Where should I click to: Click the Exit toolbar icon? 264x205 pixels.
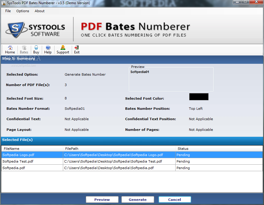(x=77, y=50)
